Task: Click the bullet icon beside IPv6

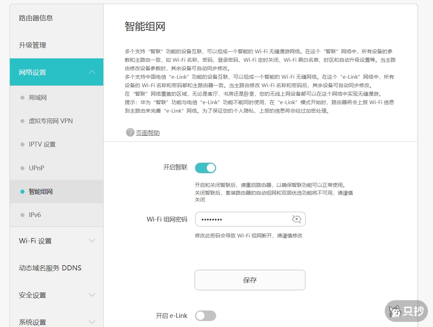Action: pyautogui.click(x=22, y=215)
